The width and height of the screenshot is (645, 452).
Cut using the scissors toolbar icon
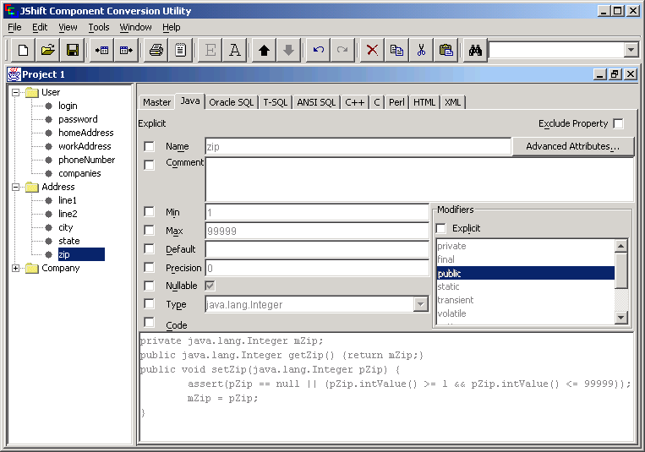click(421, 50)
